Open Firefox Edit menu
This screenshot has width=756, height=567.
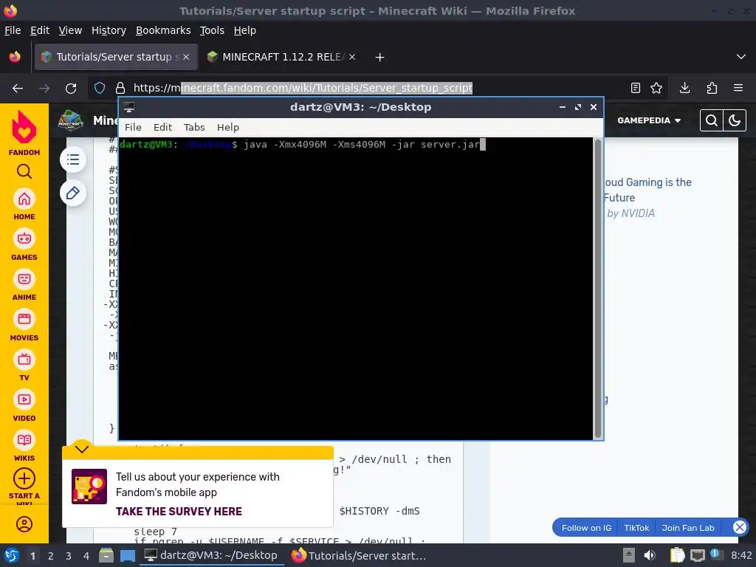[x=40, y=30]
